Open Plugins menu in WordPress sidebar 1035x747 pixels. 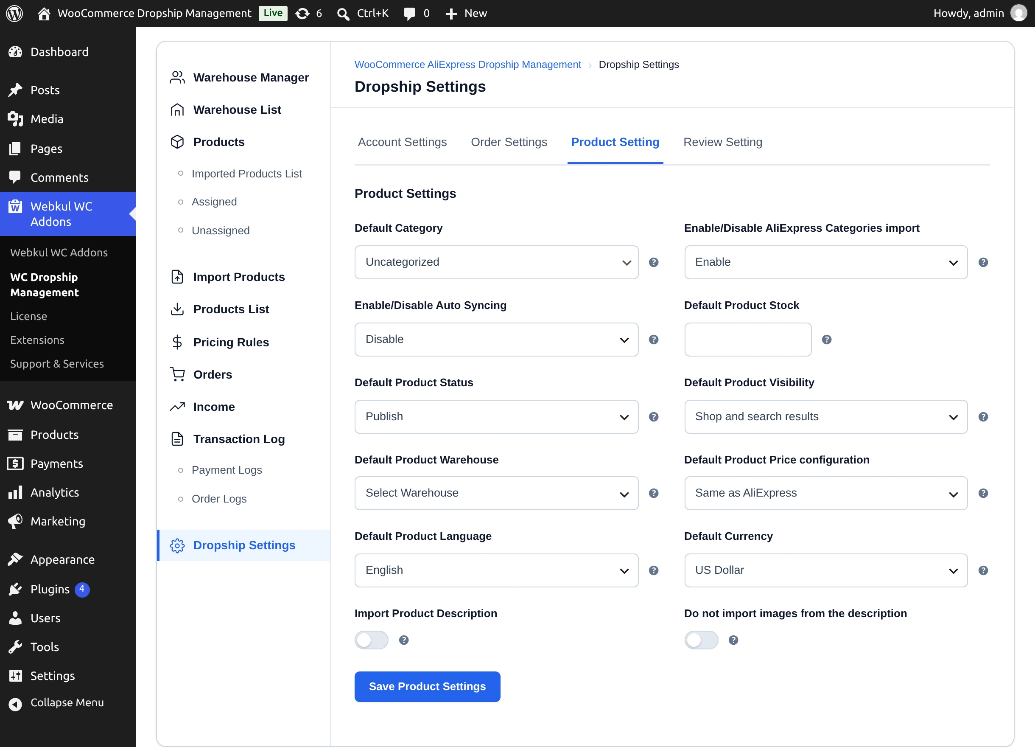[x=67, y=589]
